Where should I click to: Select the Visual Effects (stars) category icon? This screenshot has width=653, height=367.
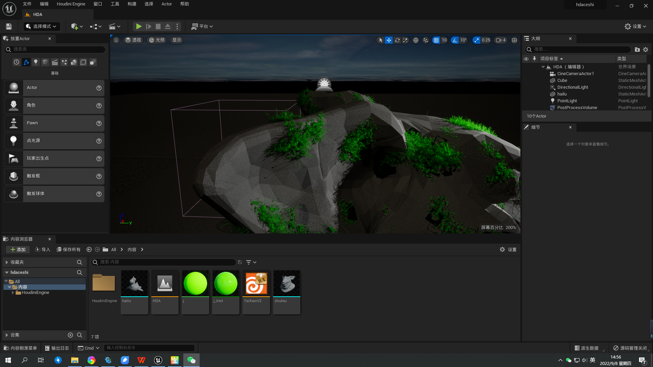[x=64, y=62]
